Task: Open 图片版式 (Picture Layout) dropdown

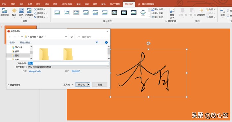Action: [158, 17]
